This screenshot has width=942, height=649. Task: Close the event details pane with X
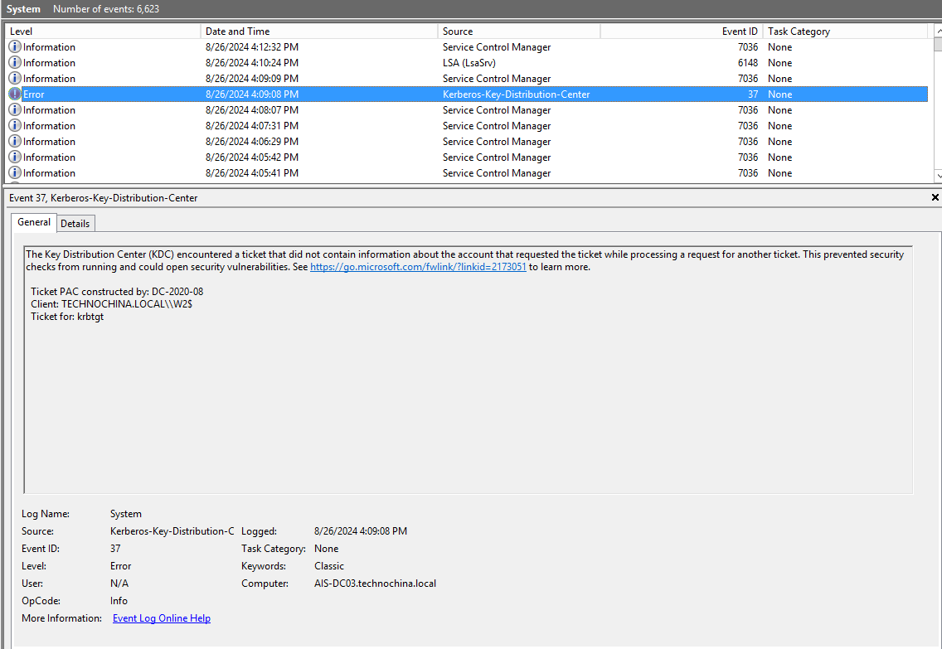(x=935, y=197)
